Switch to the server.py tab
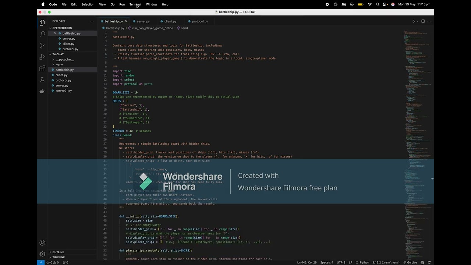 [143, 21]
